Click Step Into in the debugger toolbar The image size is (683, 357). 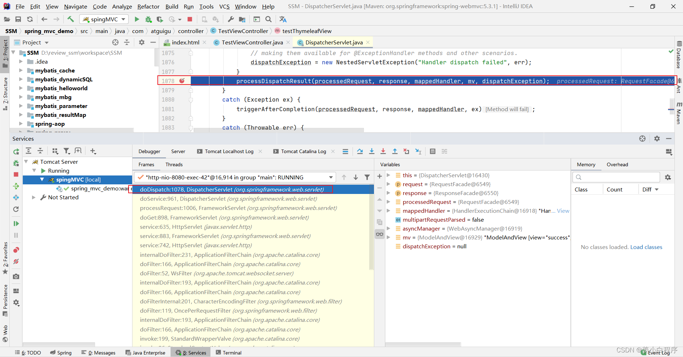coord(372,151)
